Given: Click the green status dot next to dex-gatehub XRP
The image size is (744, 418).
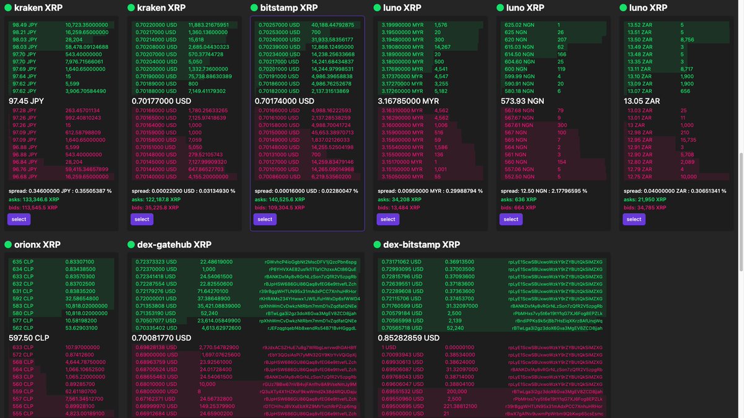Looking at the screenshot, I should point(131,245).
